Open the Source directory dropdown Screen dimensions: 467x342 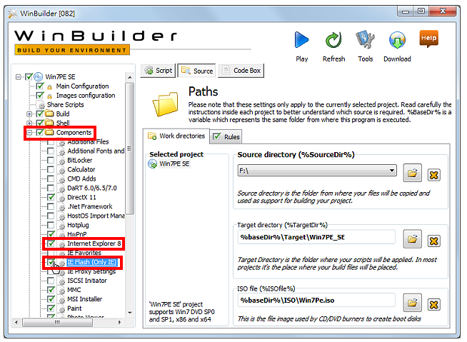click(392, 171)
